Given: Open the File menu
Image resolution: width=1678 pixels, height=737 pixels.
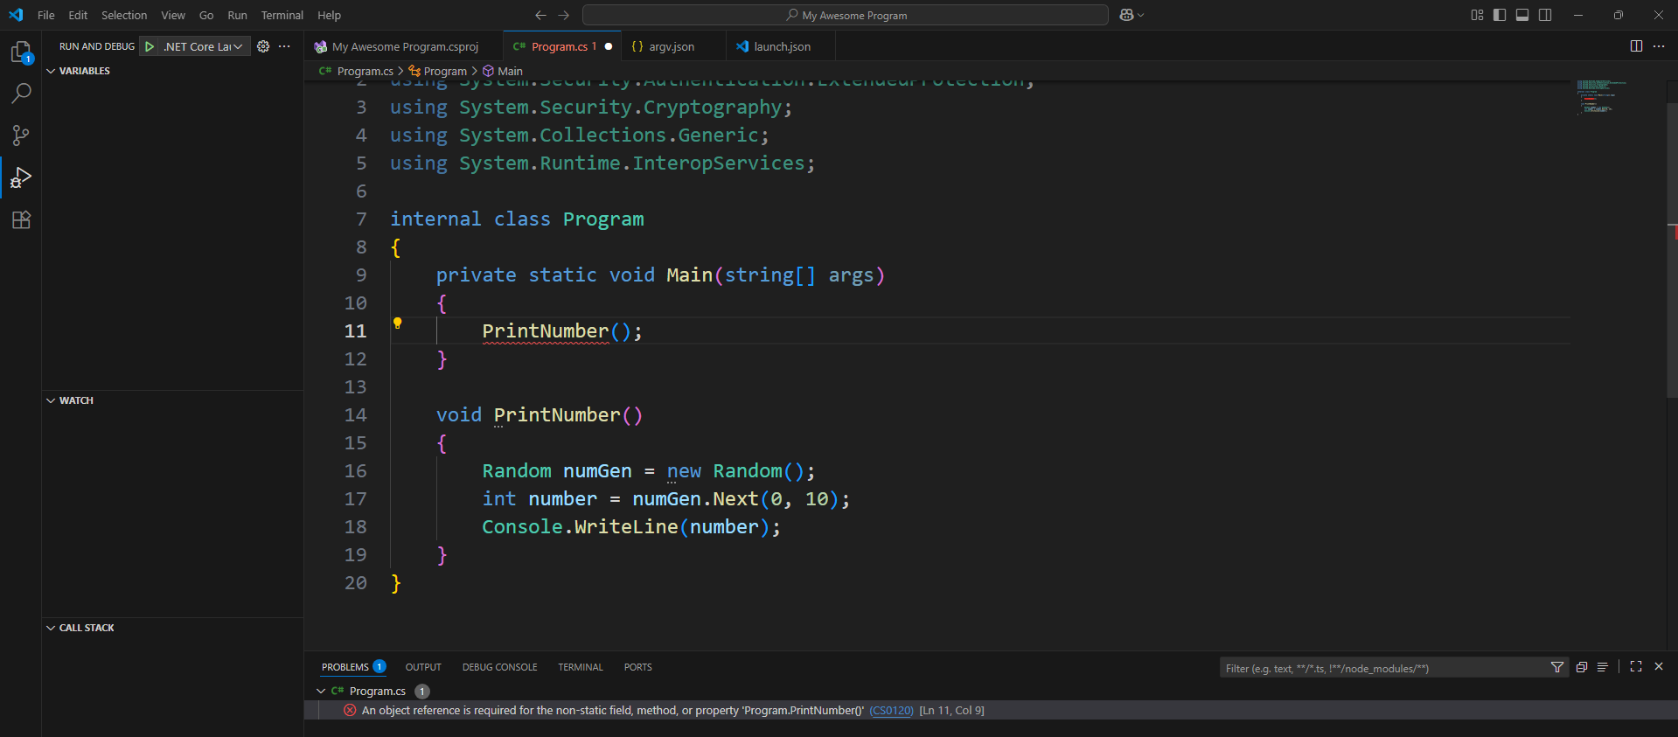Looking at the screenshot, I should point(46,15).
